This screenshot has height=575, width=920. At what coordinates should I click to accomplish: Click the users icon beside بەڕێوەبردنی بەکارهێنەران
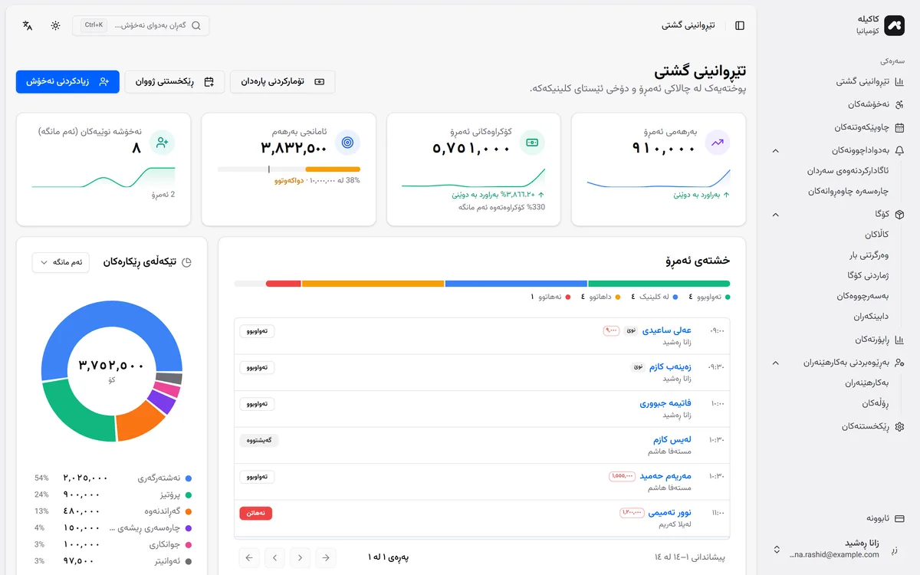[x=899, y=362]
